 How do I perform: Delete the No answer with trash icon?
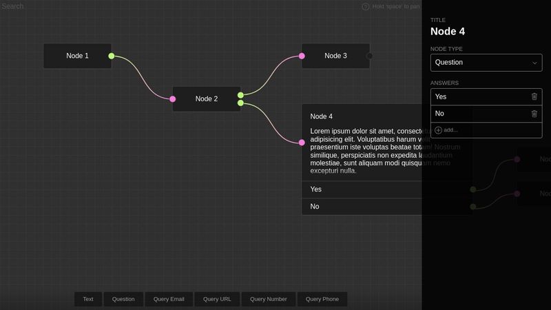(534, 114)
